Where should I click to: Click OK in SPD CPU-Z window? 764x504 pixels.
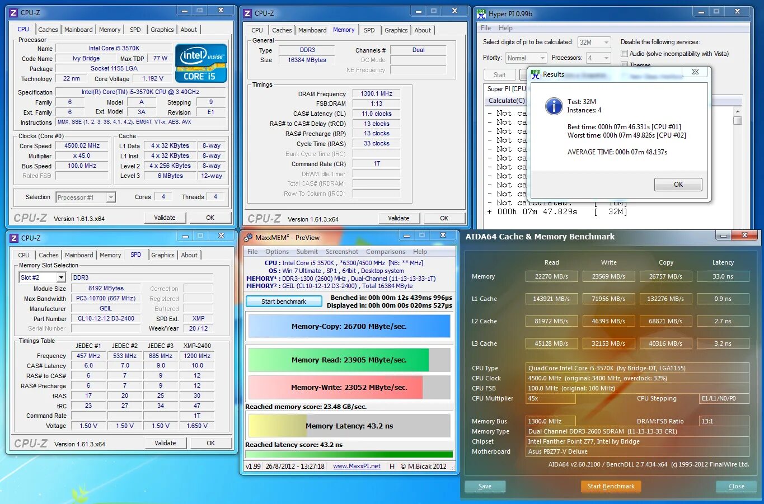point(211,443)
